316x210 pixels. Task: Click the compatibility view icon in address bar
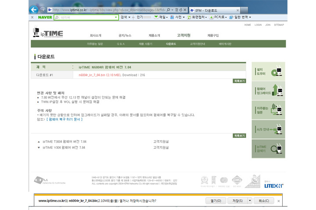[x=177, y=10]
